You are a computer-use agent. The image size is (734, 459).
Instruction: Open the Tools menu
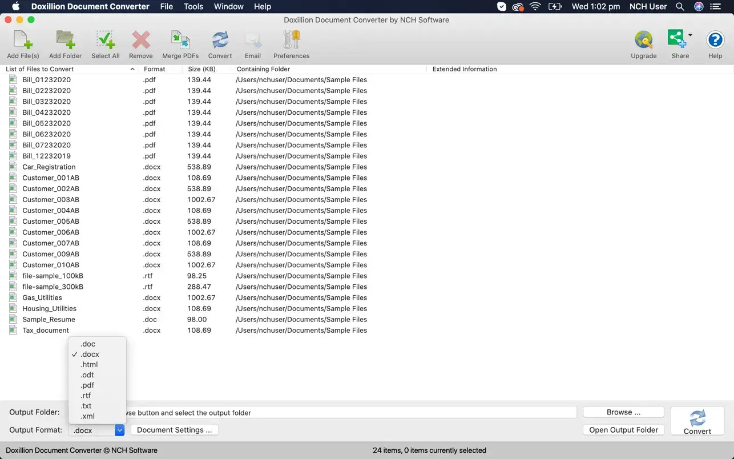click(193, 7)
